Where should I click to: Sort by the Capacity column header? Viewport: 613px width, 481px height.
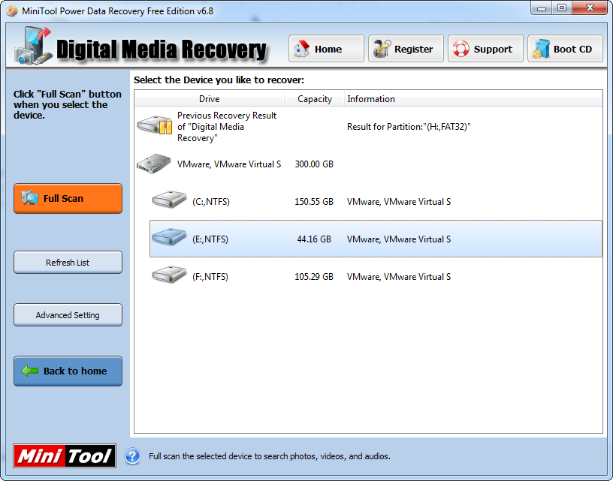[x=314, y=99]
